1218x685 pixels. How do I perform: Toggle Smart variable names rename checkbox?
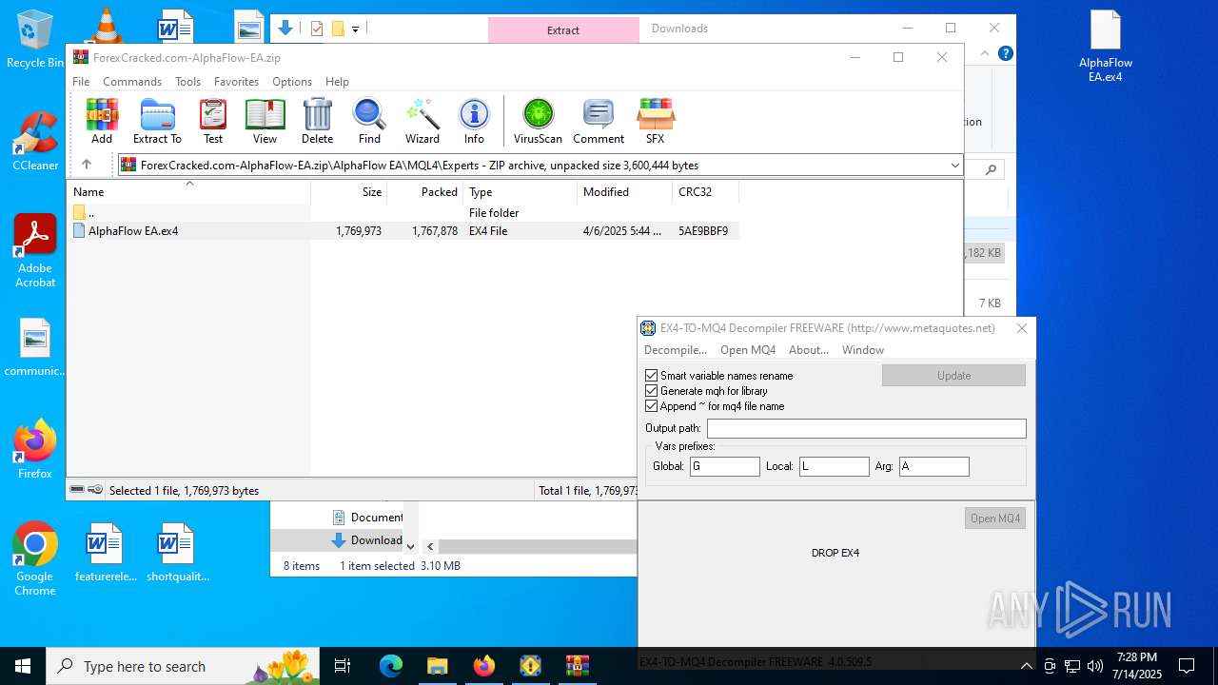(x=652, y=376)
